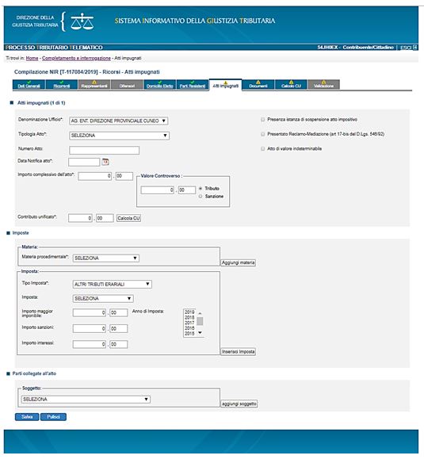
Task: Click the Anno di Imposta list down arrow
Action: [200, 333]
